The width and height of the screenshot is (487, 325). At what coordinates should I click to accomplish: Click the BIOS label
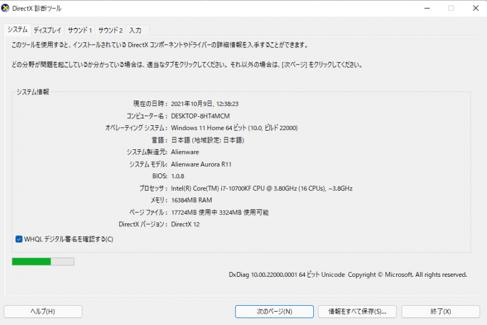(160, 176)
